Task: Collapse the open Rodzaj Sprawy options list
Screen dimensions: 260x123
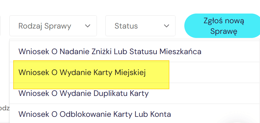Action: click(x=87, y=26)
